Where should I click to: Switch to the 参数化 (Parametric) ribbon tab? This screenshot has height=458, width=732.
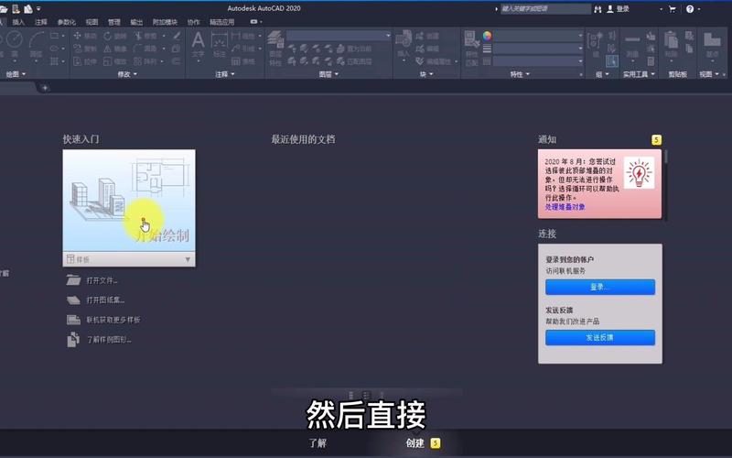pyautogui.click(x=66, y=22)
